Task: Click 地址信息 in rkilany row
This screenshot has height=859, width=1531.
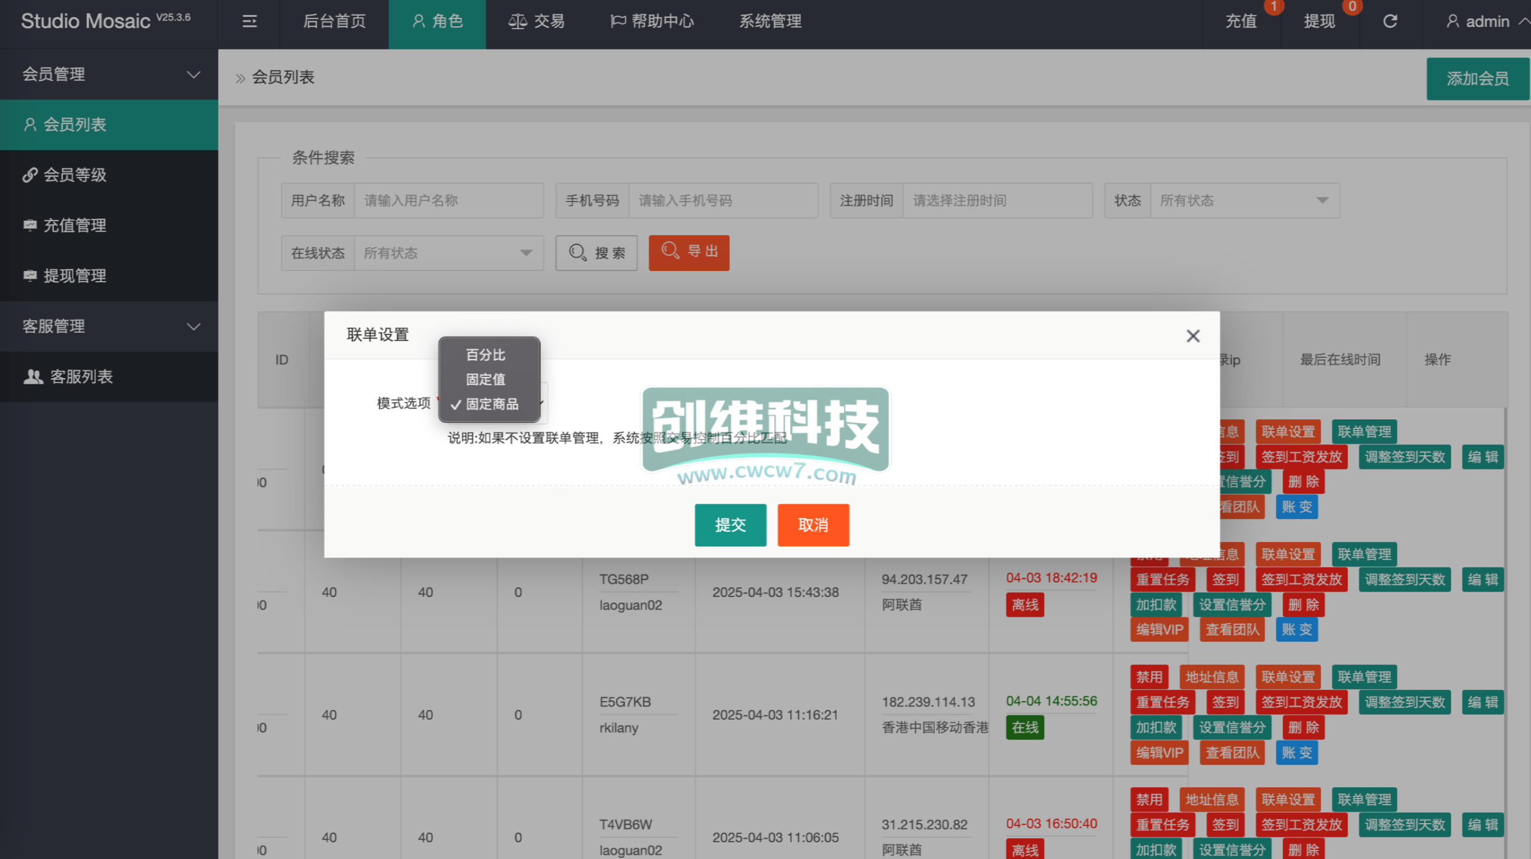Action: point(1212,677)
